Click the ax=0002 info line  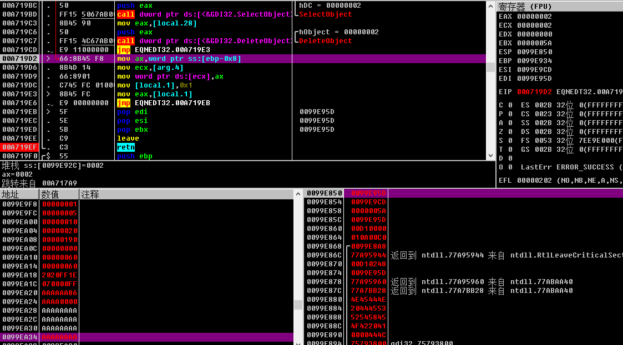pos(17,174)
